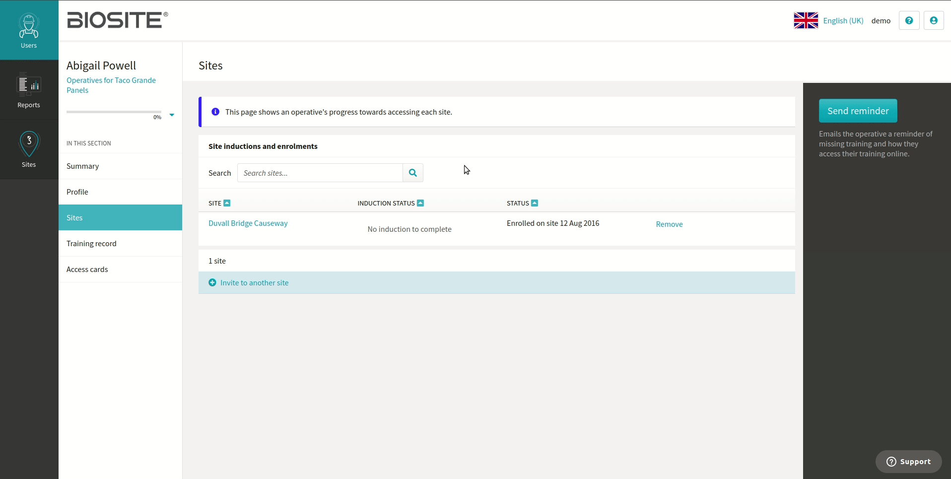Open the Sites map pin icon

29,144
